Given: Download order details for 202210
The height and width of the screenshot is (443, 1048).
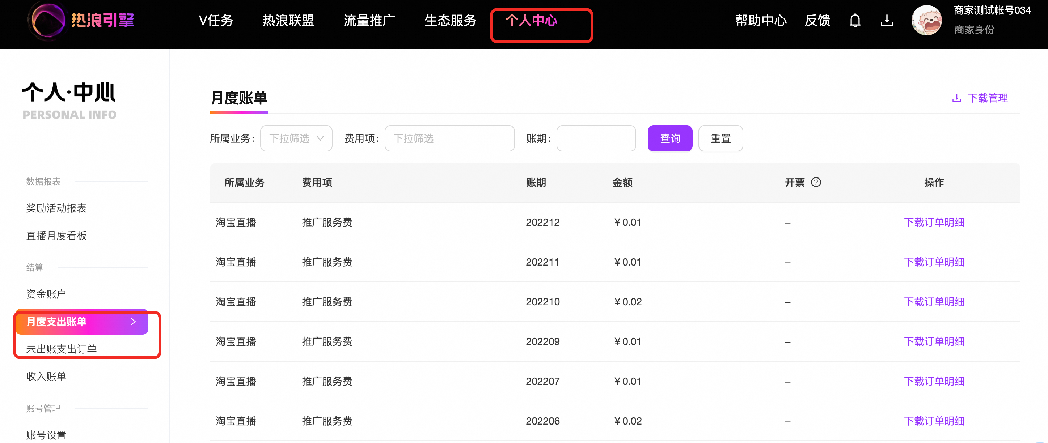Looking at the screenshot, I should (x=934, y=302).
